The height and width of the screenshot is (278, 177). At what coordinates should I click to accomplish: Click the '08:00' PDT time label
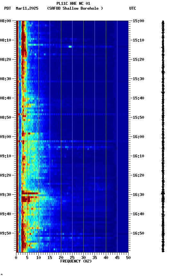[5, 21]
